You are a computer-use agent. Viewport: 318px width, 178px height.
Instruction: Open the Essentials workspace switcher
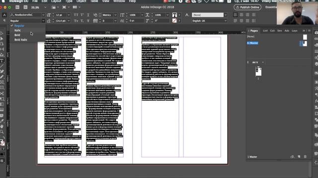point(271,7)
